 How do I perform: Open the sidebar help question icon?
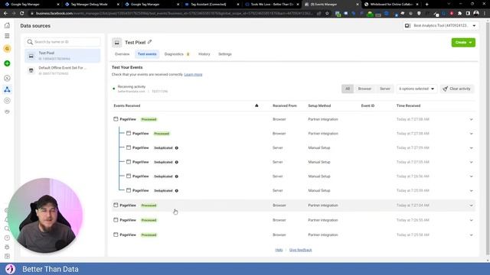coord(7,238)
